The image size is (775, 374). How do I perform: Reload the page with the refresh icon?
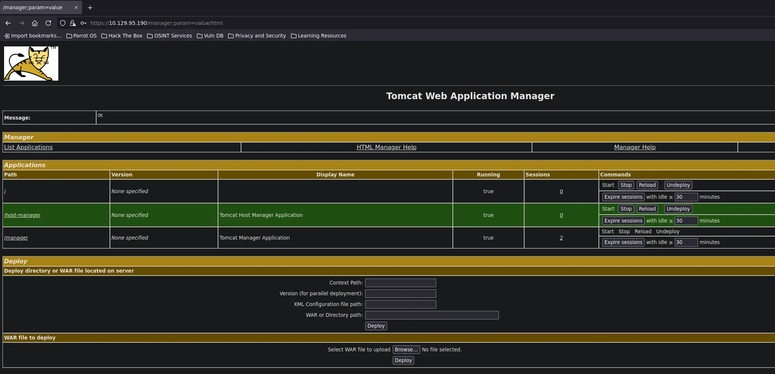tap(48, 23)
